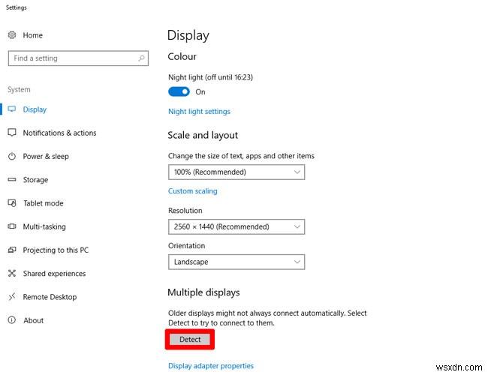Screen dimensions: 491x375
Task: Click the Shared experiences icon
Action: (12, 274)
